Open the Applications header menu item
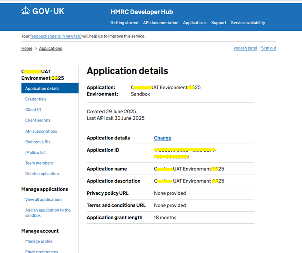 point(195,23)
